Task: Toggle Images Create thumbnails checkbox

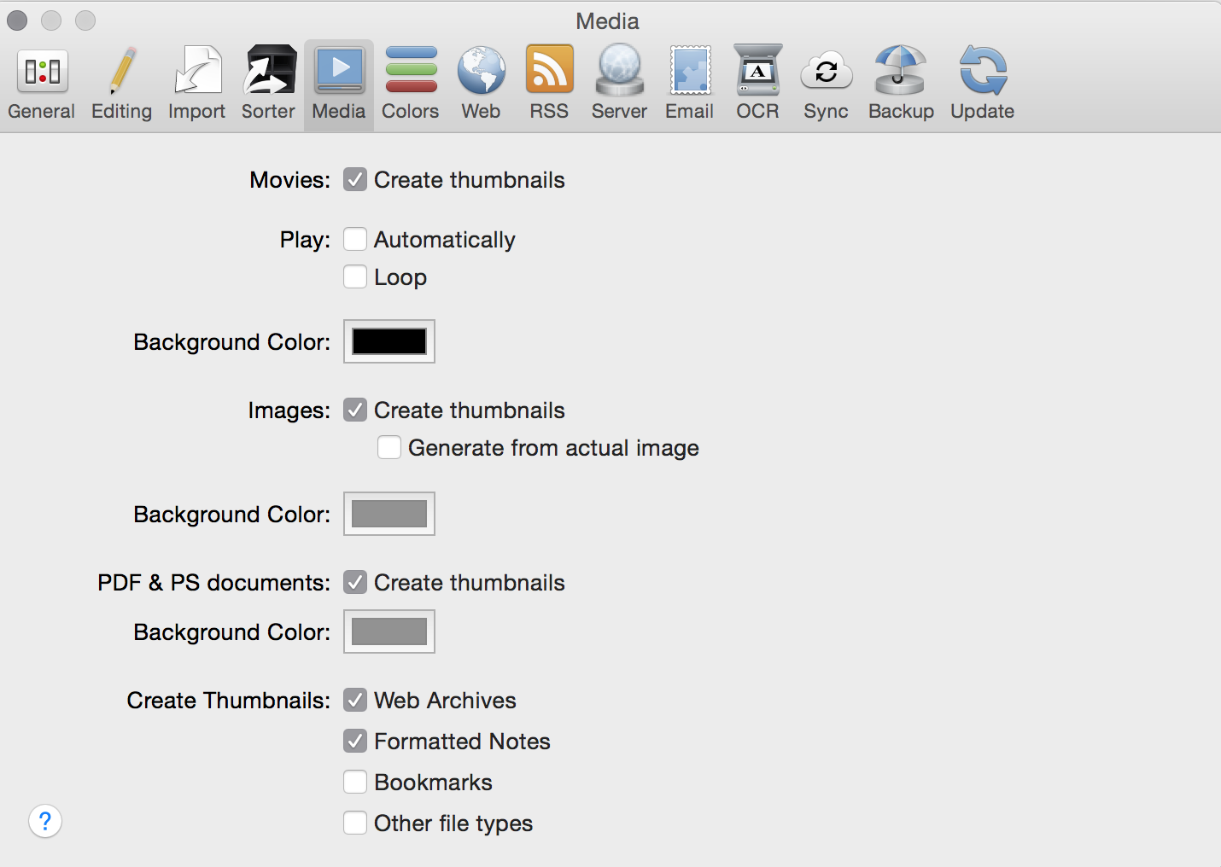Action: 355,410
